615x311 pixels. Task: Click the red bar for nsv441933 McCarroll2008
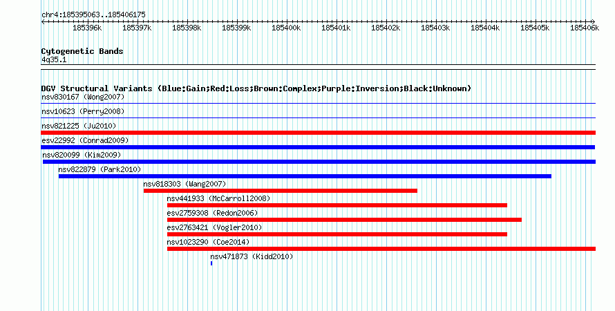(x=337, y=205)
